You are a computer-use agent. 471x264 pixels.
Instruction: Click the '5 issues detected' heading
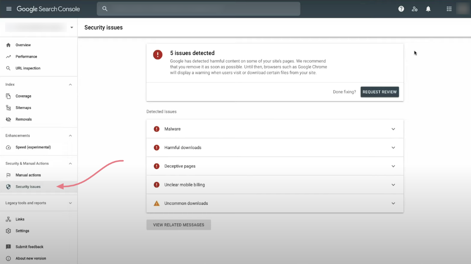[192, 53]
